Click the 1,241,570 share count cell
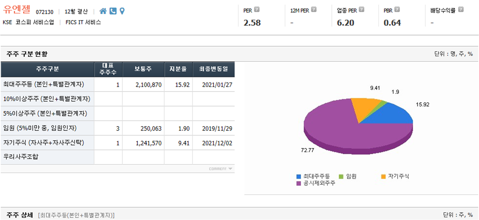The width and height of the screenshot is (479, 220). [143, 143]
